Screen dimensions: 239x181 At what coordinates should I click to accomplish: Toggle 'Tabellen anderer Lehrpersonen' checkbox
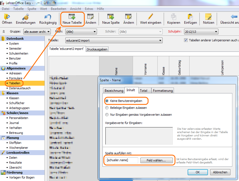pyautogui.click(x=186, y=40)
